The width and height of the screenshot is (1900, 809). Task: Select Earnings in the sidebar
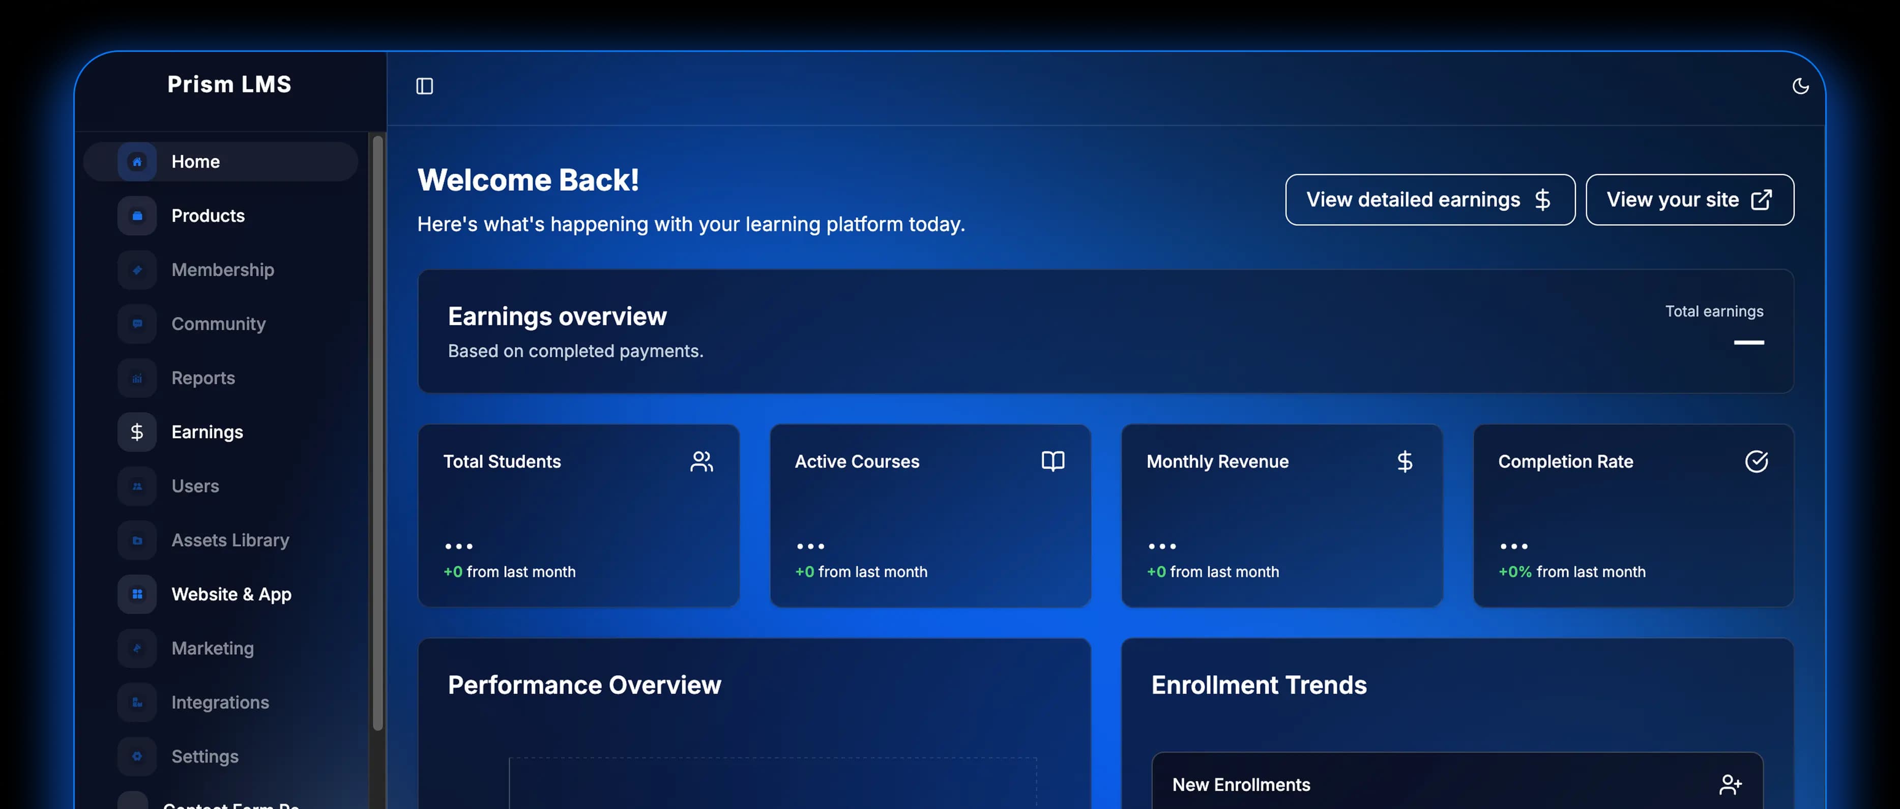(221, 432)
